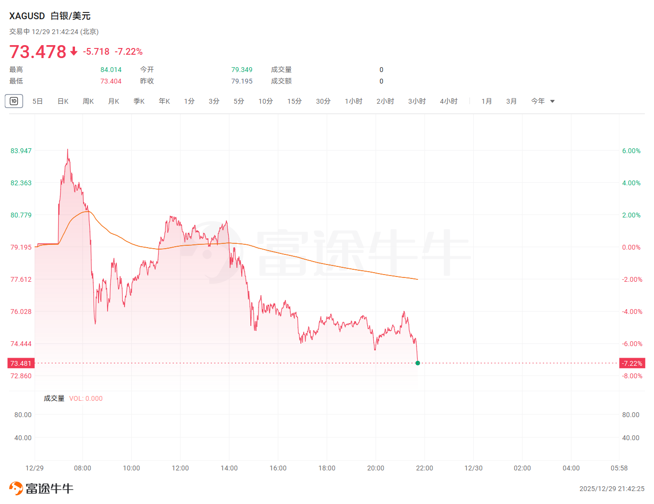Select the 4小时 interval
The height and width of the screenshot is (504, 654).
tap(449, 101)
